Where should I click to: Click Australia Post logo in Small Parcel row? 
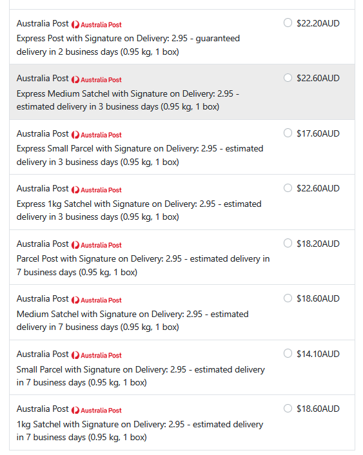[97, 355]
